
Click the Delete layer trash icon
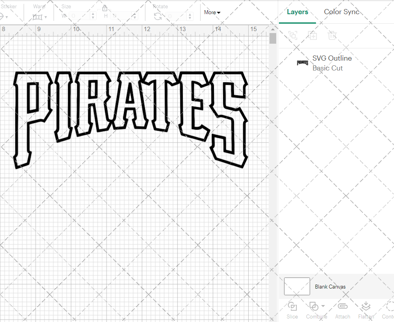(x=332, y=35)
